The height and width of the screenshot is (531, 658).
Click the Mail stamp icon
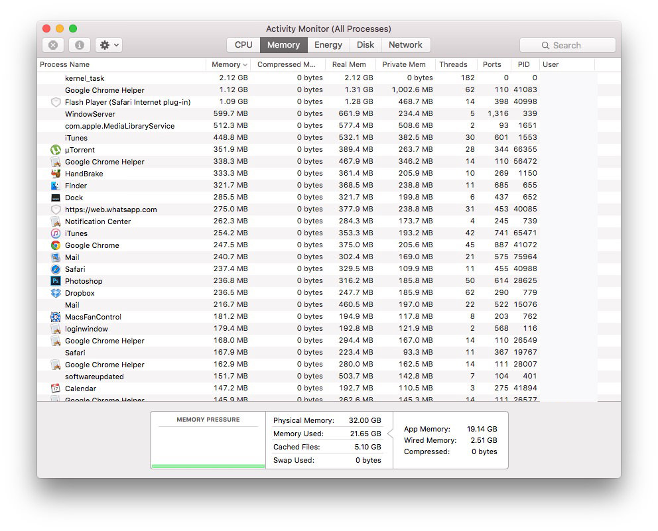pos(56,257)
